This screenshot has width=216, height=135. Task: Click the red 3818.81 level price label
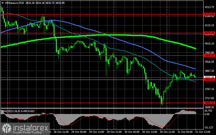[x=209, y=80]
